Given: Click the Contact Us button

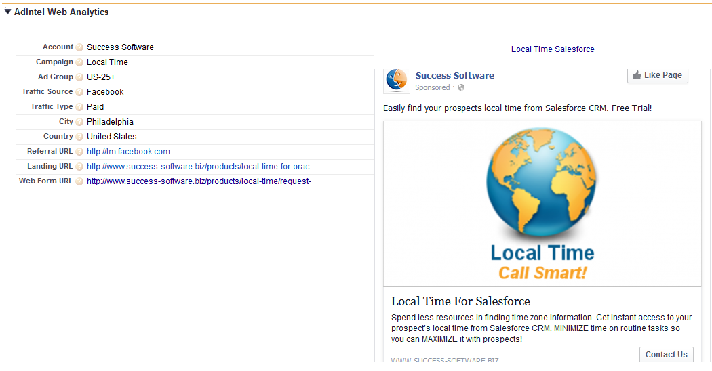Looking at the screenshot, I should (666, 354).
